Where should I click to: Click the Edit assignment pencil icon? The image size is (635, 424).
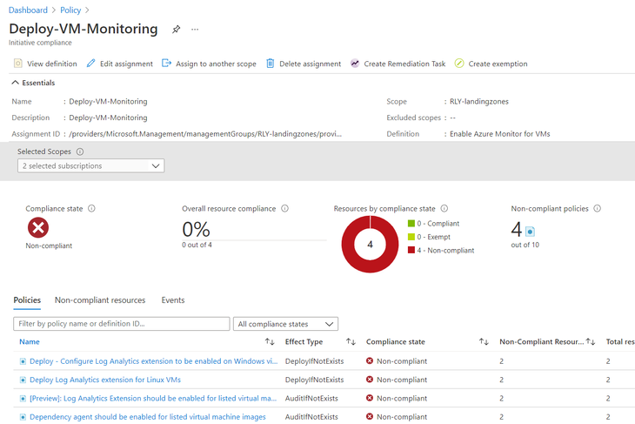[91, 64]
